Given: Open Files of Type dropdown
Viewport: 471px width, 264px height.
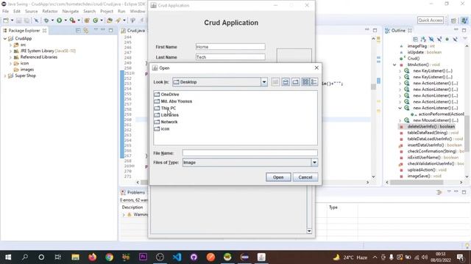Looking at the screenshot, I should click(314, 163).
